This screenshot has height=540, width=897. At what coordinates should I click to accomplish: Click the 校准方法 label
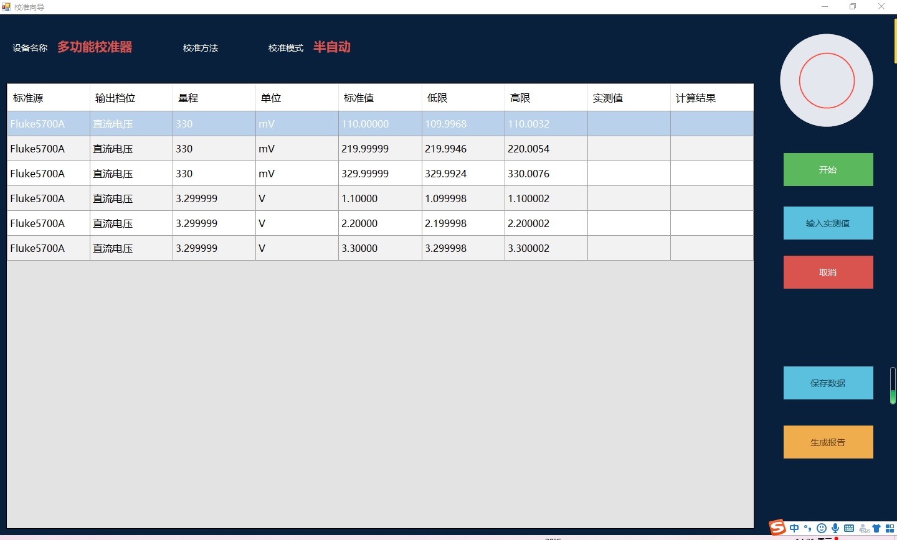[201, 48]
